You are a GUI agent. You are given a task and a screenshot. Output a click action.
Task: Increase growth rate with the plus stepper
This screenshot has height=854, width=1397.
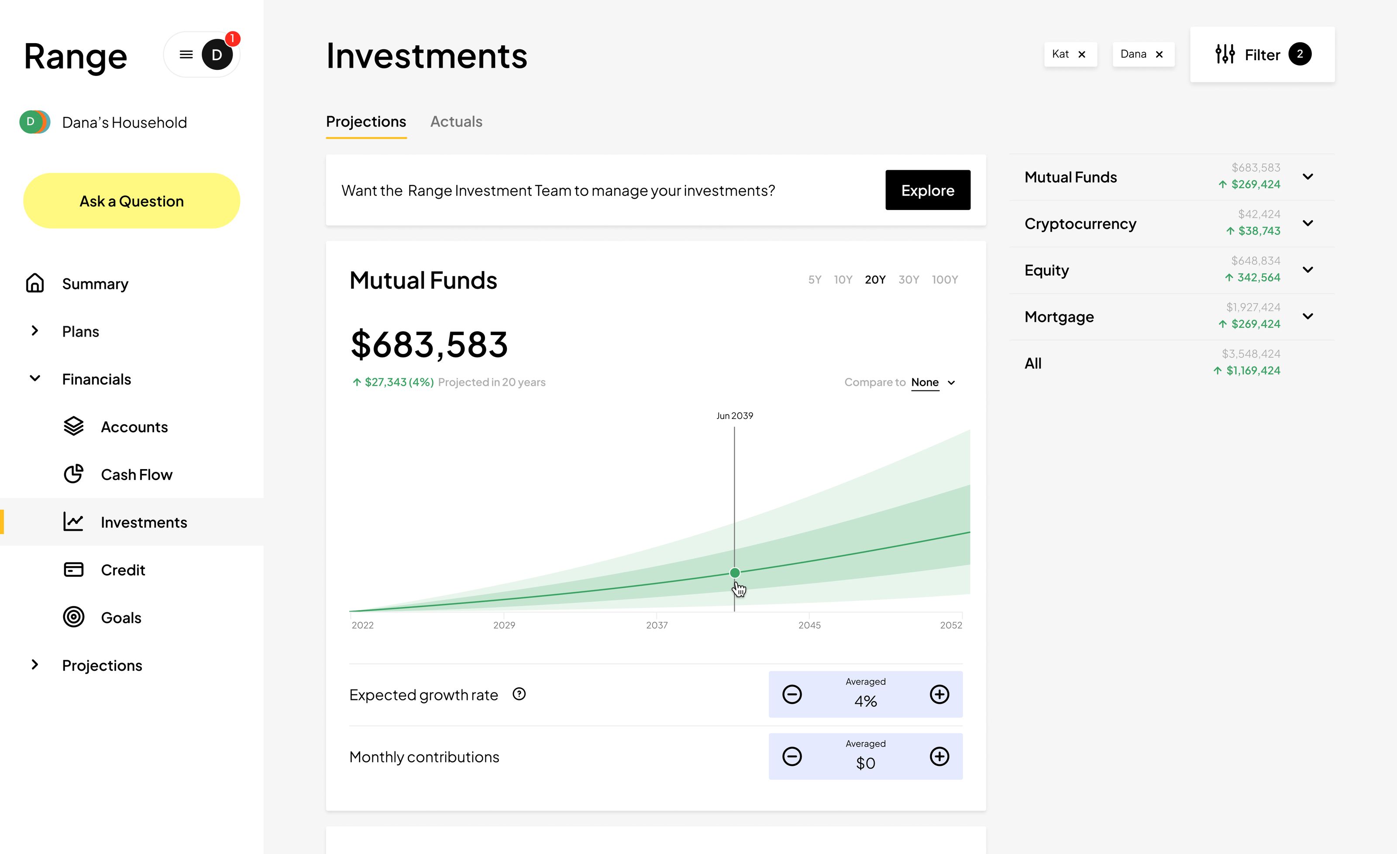click(x=939, y=694)
